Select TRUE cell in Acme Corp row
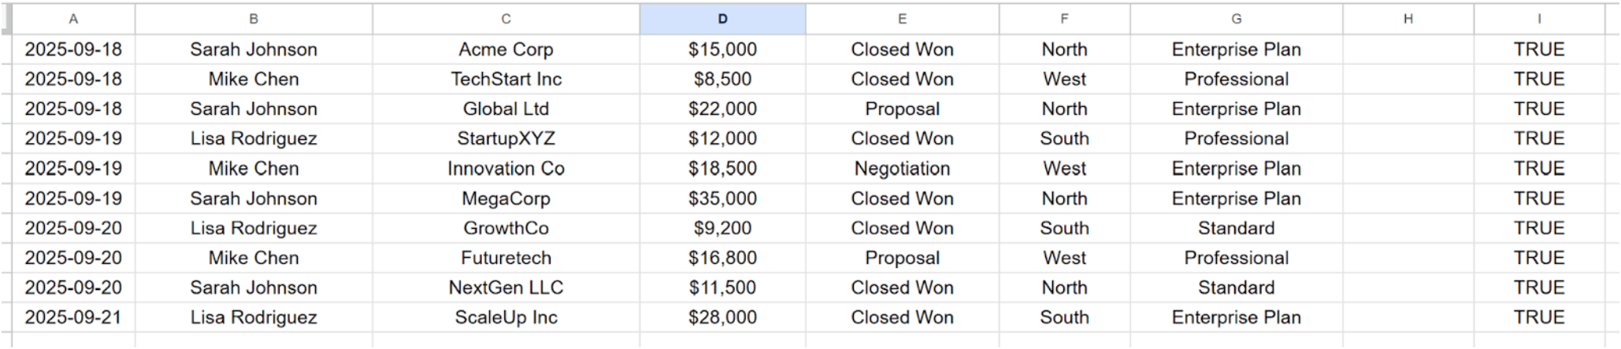1621x349 pixels. 1538,50
